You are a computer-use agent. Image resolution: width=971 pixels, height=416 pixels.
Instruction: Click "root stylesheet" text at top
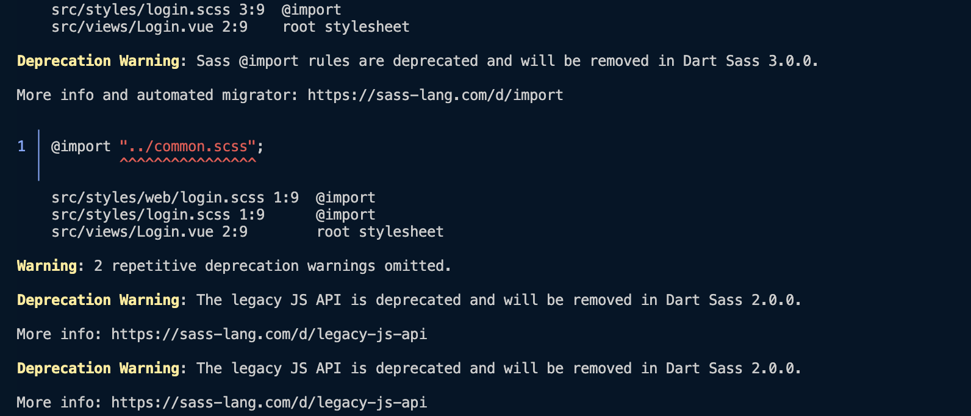click(346, 27)
